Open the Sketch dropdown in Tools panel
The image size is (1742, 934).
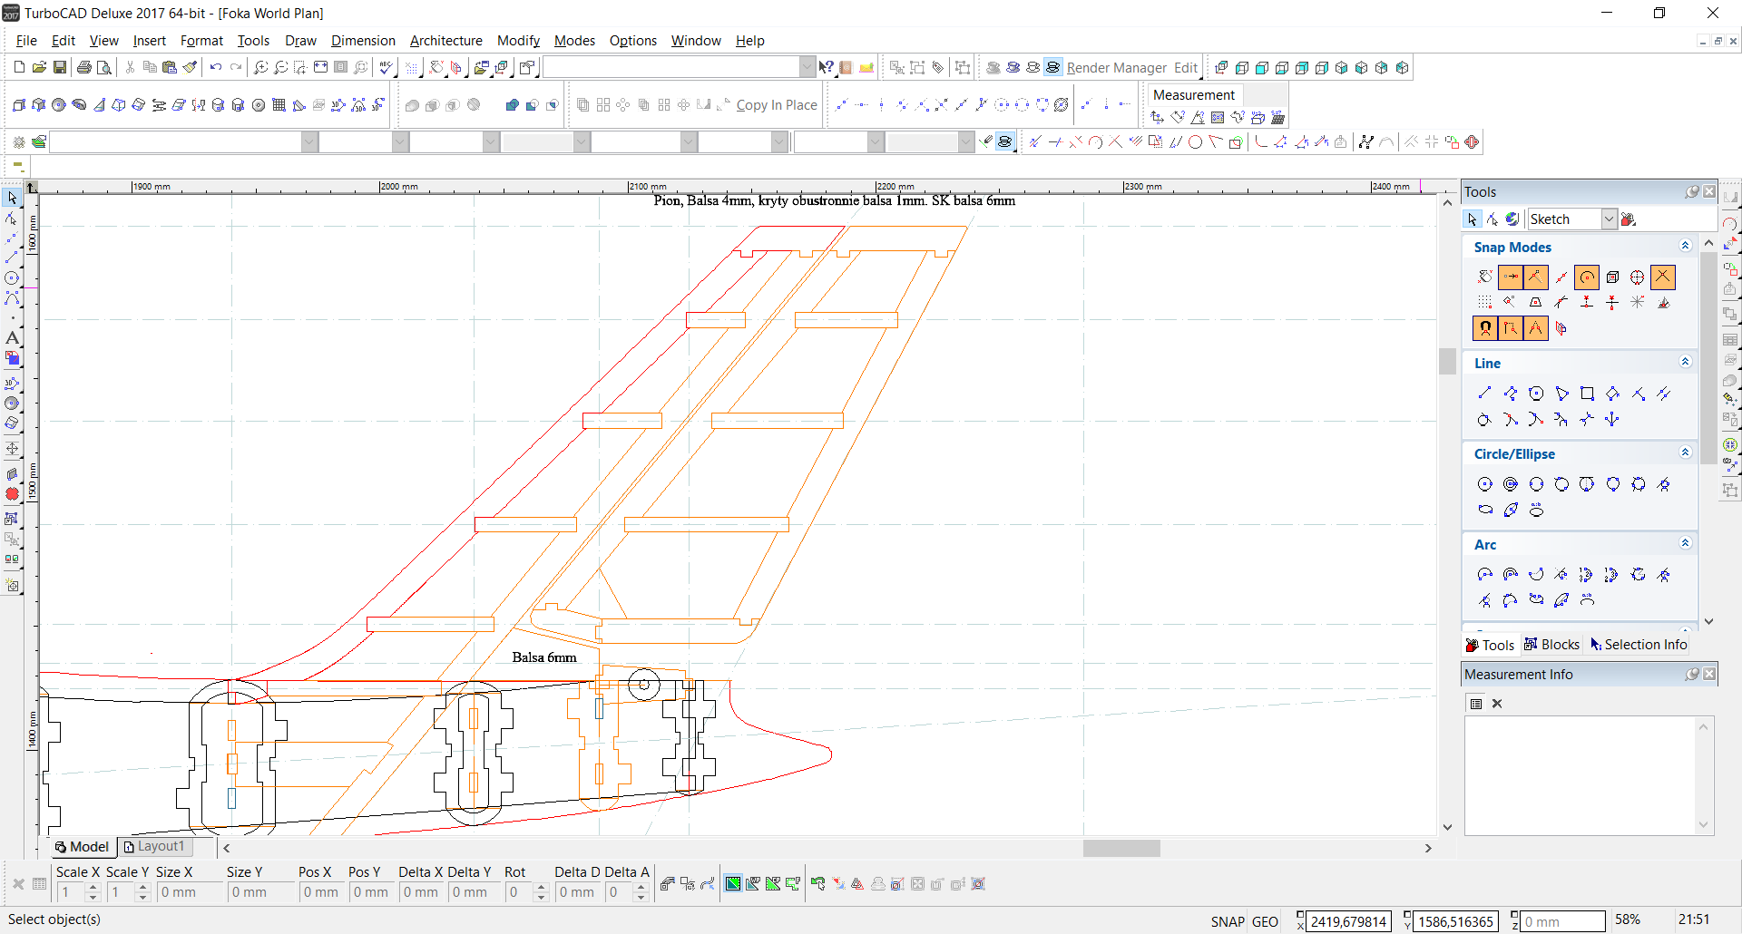[1609, 219]
